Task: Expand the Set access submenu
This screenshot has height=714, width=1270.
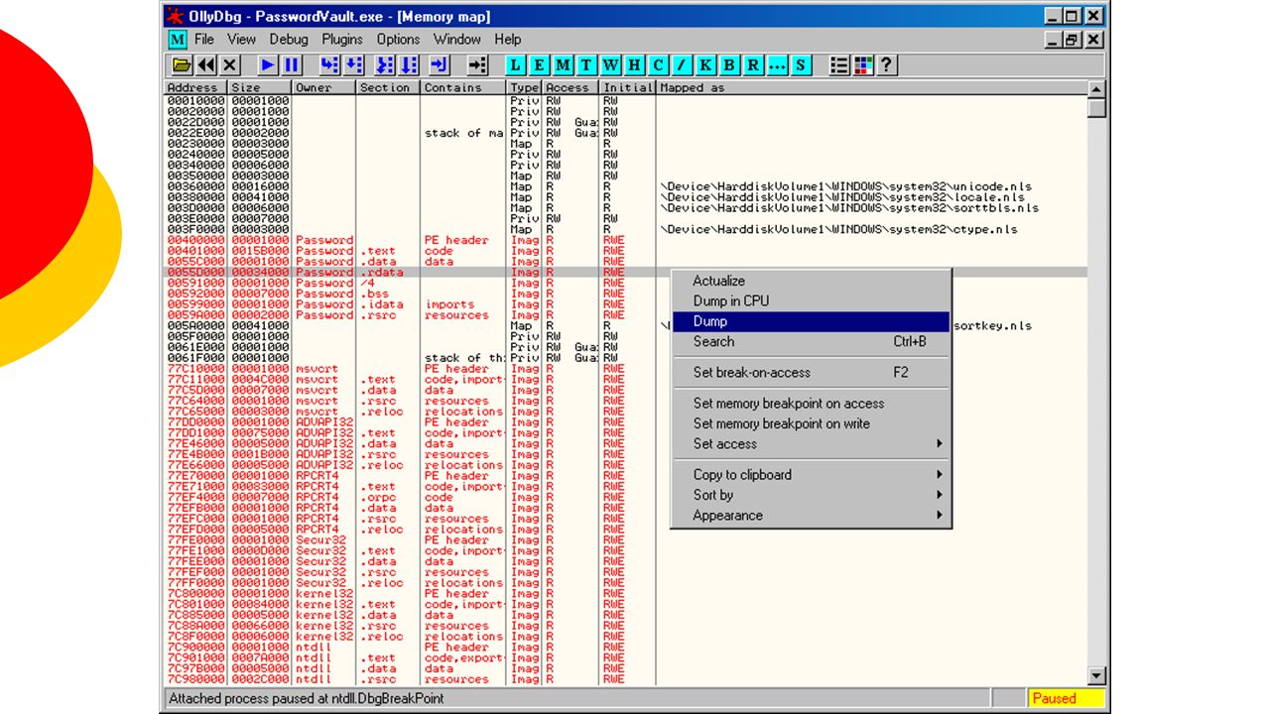Action: pyautogui.click(x=811, y=443)
